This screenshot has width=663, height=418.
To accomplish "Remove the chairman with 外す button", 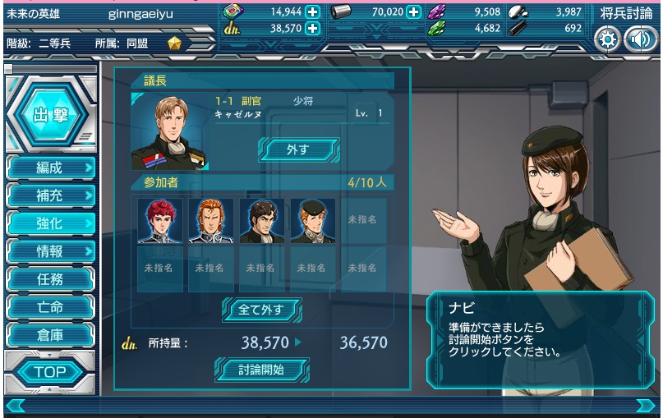I will (x=299, y=149).
